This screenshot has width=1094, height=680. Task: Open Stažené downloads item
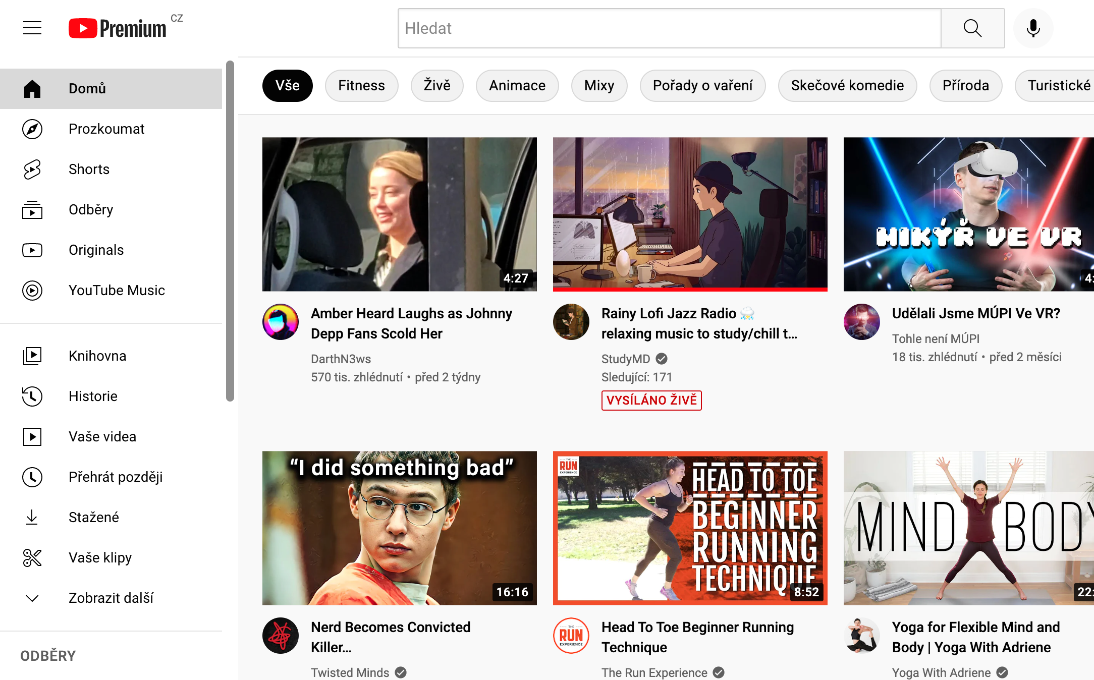tap(94, 517)
